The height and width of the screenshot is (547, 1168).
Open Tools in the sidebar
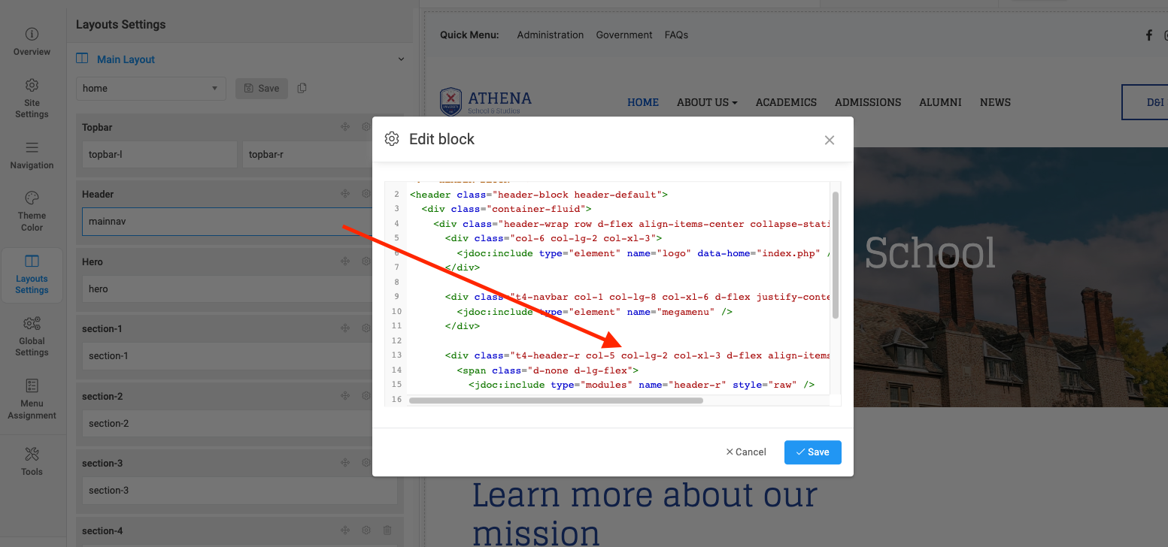(x=32, y=461)
